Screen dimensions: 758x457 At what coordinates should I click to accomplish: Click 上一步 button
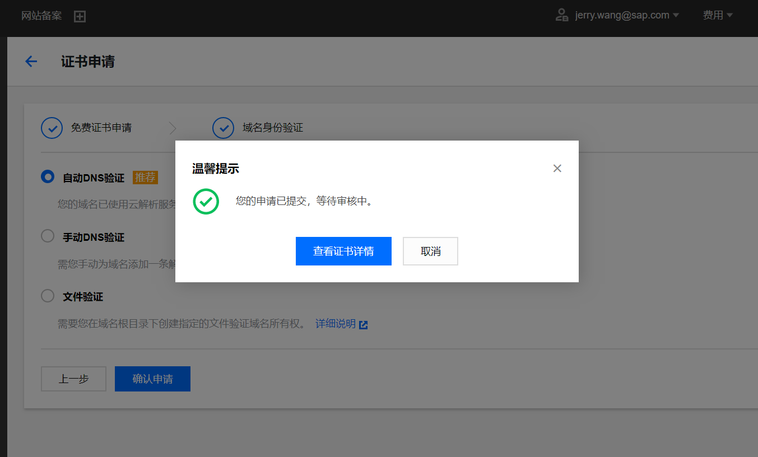pyautogui.click(x=73, y=379)
